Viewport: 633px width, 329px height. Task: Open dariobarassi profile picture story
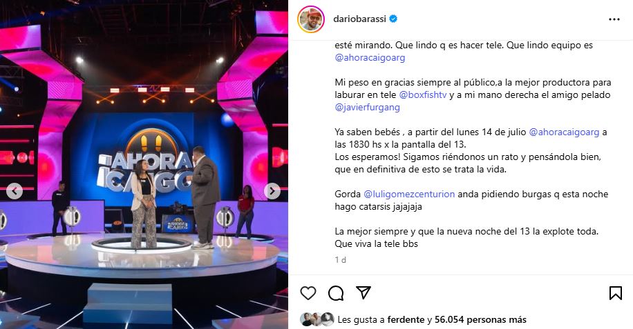click(311, 19)
